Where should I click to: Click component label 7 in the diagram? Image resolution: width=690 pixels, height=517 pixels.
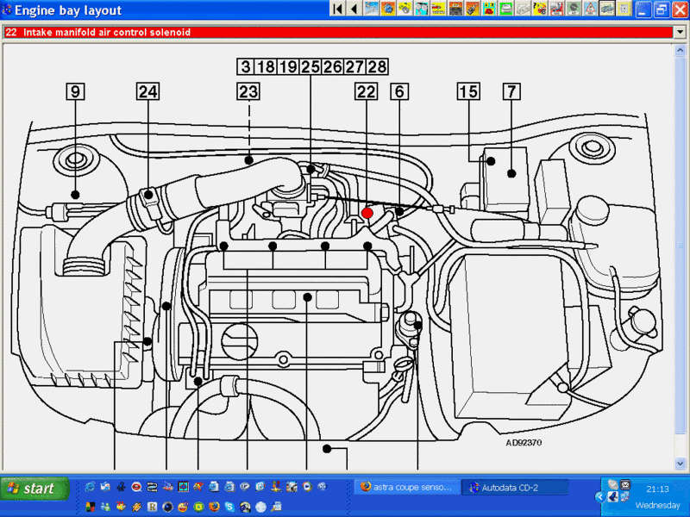click(511, 90)
